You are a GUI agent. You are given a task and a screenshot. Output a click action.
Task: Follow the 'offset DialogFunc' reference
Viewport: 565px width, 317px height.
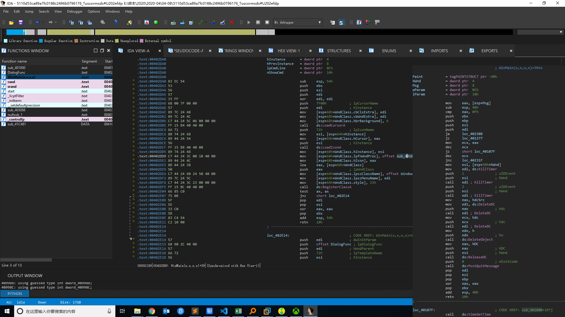[334, 244]
